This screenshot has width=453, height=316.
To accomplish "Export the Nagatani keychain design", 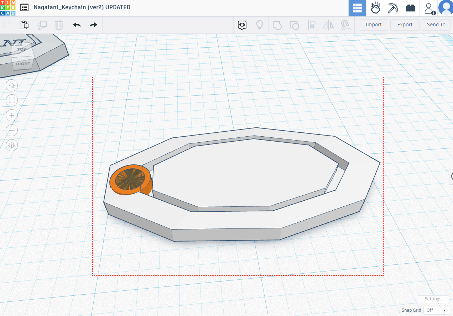I will click(x=405, y=25).
